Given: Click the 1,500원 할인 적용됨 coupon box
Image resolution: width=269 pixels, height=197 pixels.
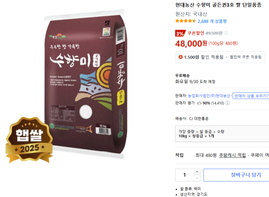Looking at the screenshot, I should click(220, 57).
